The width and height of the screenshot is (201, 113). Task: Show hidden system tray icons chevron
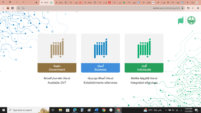pos(166,110)
